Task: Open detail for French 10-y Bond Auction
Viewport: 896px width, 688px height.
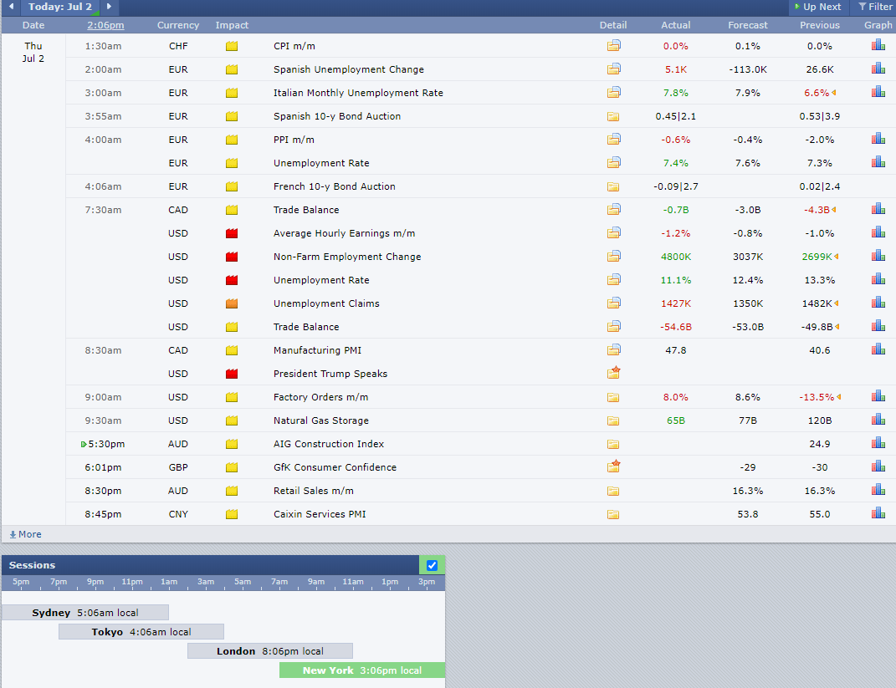Action: pyautogui.click(x=613, y=186)
